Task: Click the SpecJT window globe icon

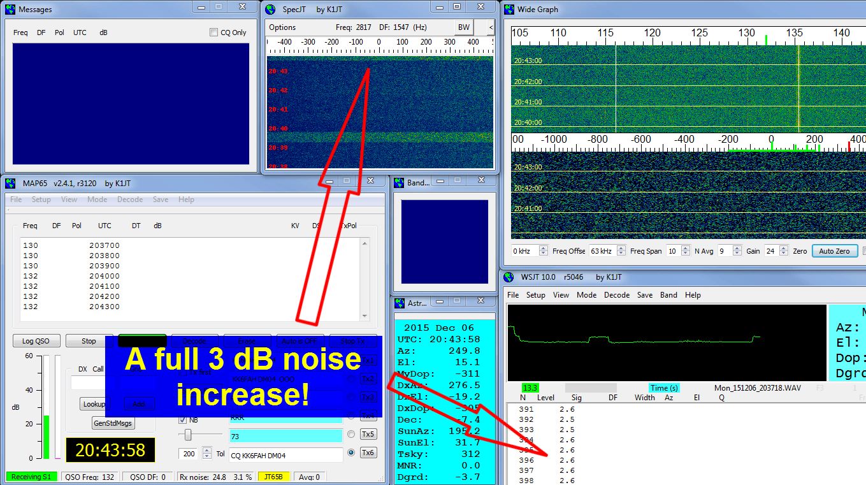Action: tap(270, 10)
